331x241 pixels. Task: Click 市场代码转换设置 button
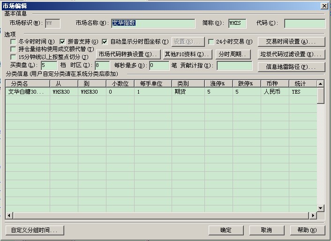point(128,54)
